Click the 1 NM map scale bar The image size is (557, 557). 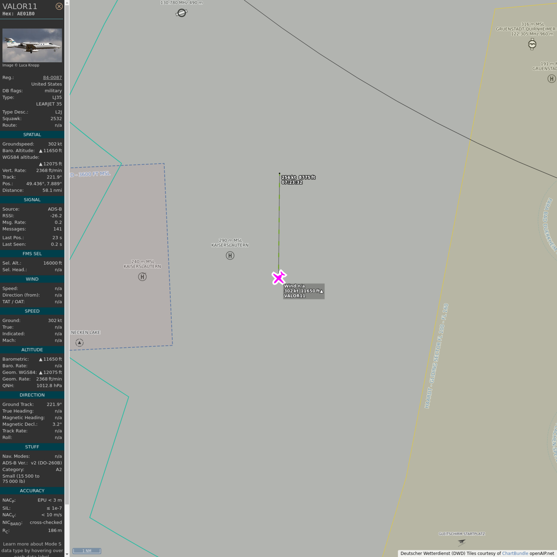(x=87, y=551)
